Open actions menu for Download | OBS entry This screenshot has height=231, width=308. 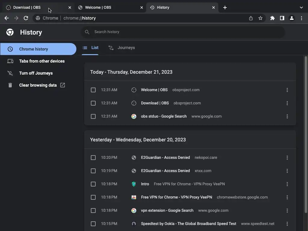[x=287, y=103]
